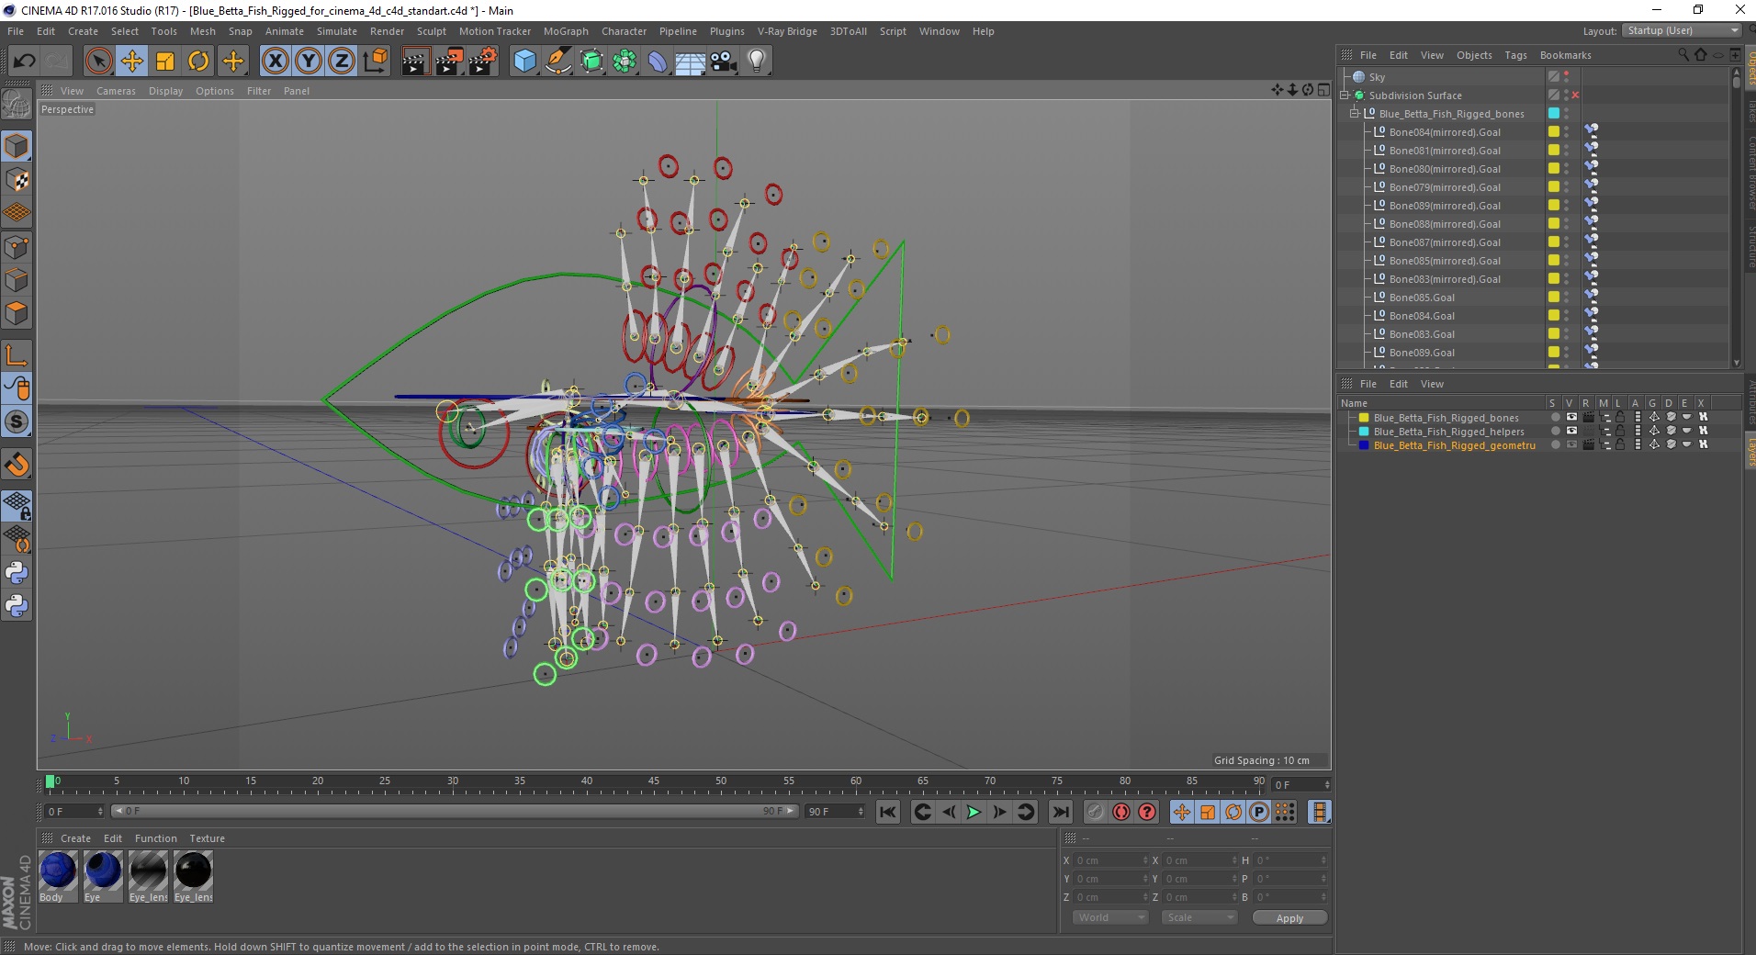The width and height of the screenshot is (1756, 955).
Task: Enable the Texture mode checkerboard cube icon
Action: tap(17, 180)
